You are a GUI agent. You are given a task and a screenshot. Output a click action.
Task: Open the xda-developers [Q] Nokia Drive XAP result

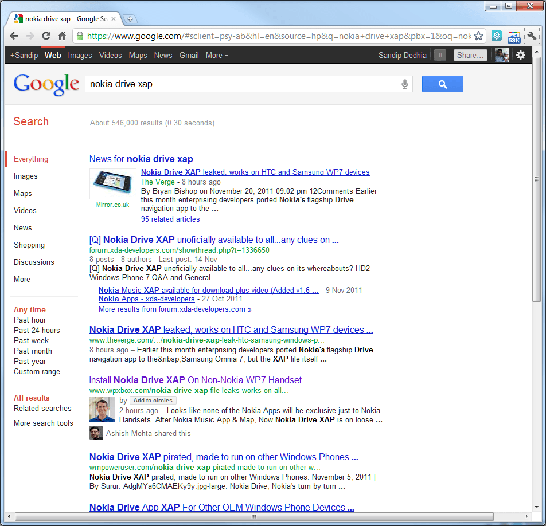214,240
